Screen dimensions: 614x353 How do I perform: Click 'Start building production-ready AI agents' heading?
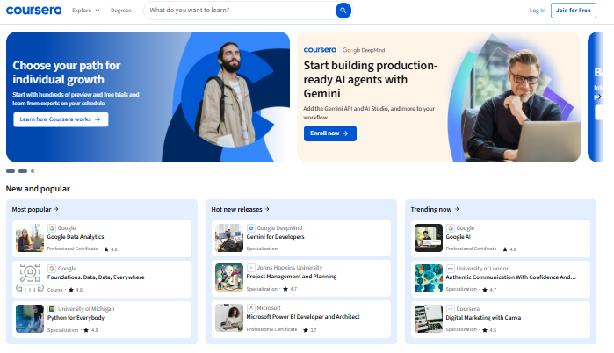(371, 79)
